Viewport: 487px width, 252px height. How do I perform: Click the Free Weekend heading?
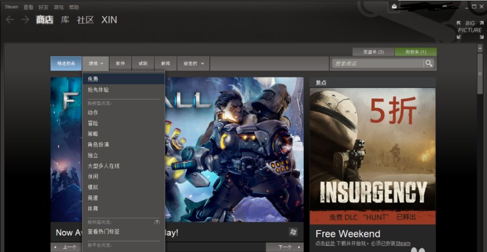(x=348, y=234)
